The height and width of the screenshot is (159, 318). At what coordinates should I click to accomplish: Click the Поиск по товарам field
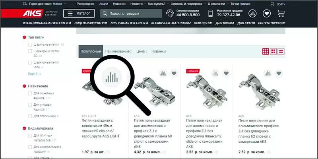pyautogui.click(x=131, y=14)
